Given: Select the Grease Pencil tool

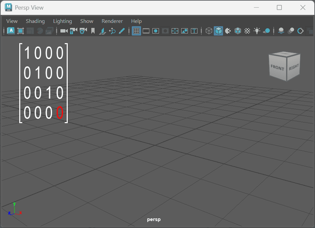Looking at the screenshot, I should [122, 31].
